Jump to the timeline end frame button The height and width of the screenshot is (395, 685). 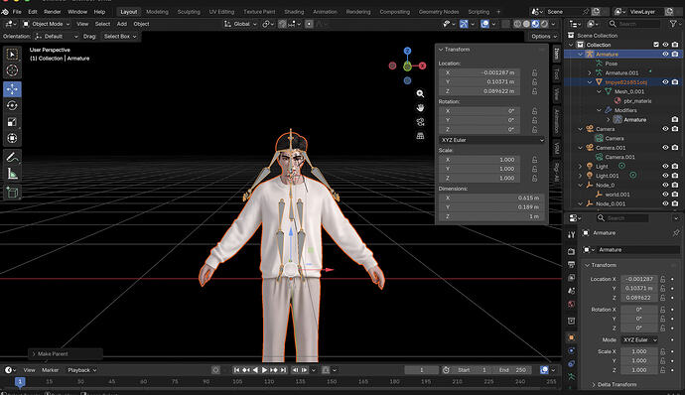[x=283, y=370]
